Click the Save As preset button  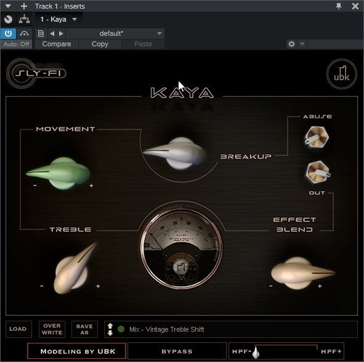tap(84, 329)
